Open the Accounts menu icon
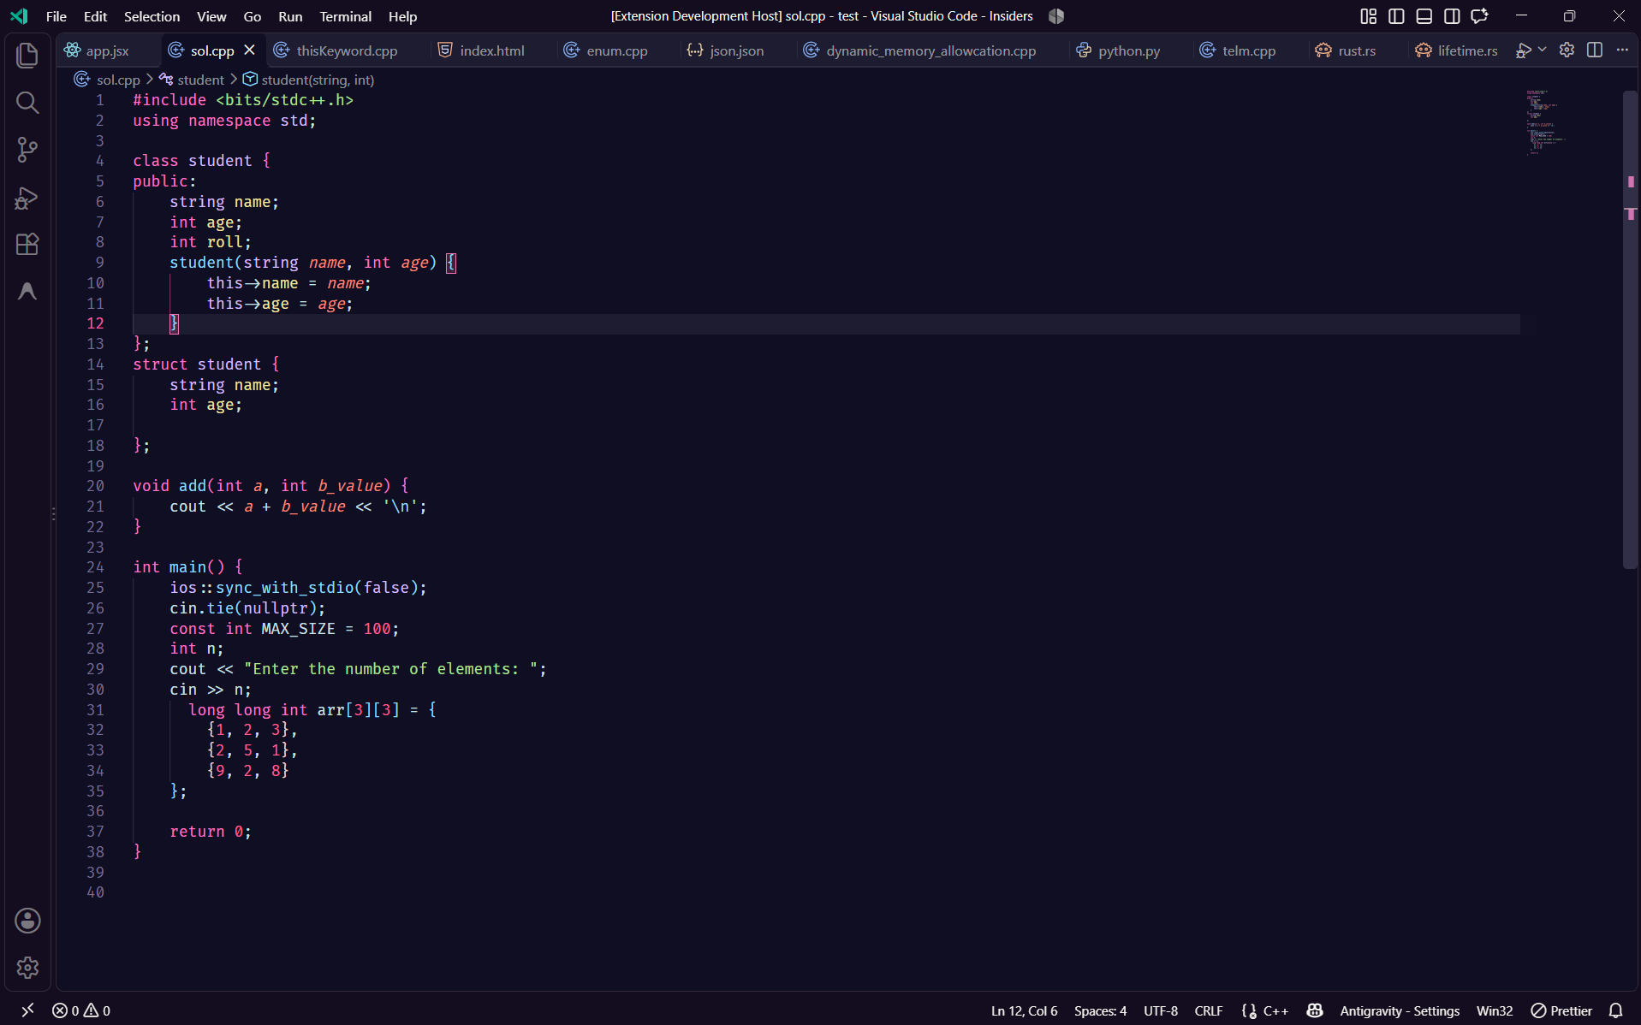Screen dimensions: 1641x1025 coord(27,921)
